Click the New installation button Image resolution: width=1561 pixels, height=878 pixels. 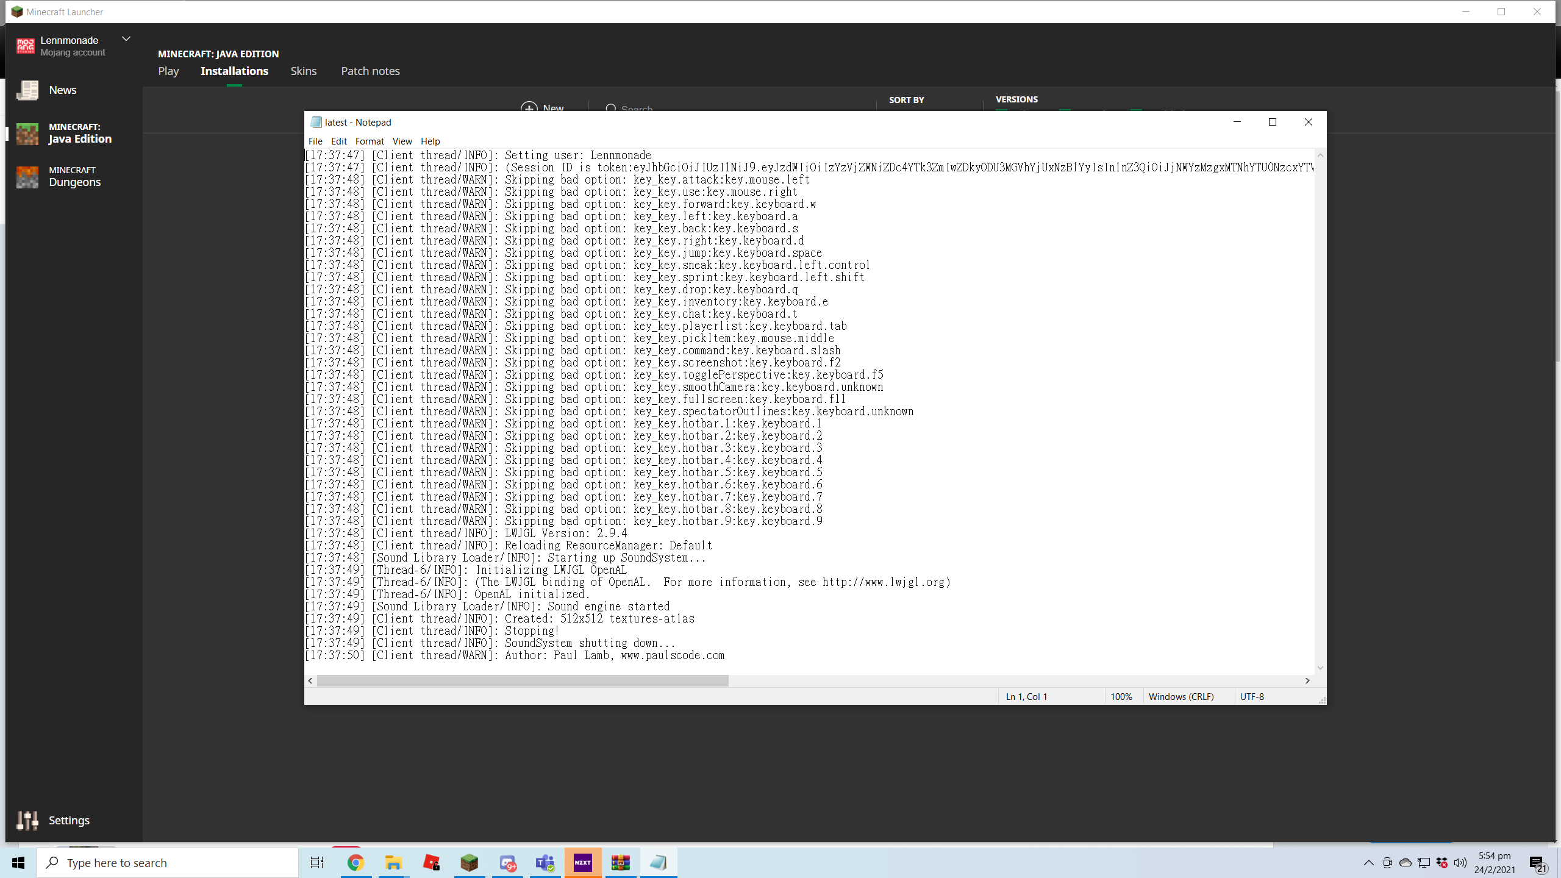542,107
